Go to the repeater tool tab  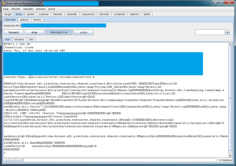(x=72, y=14)
